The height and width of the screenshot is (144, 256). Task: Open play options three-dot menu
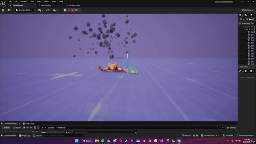[80, 10]
